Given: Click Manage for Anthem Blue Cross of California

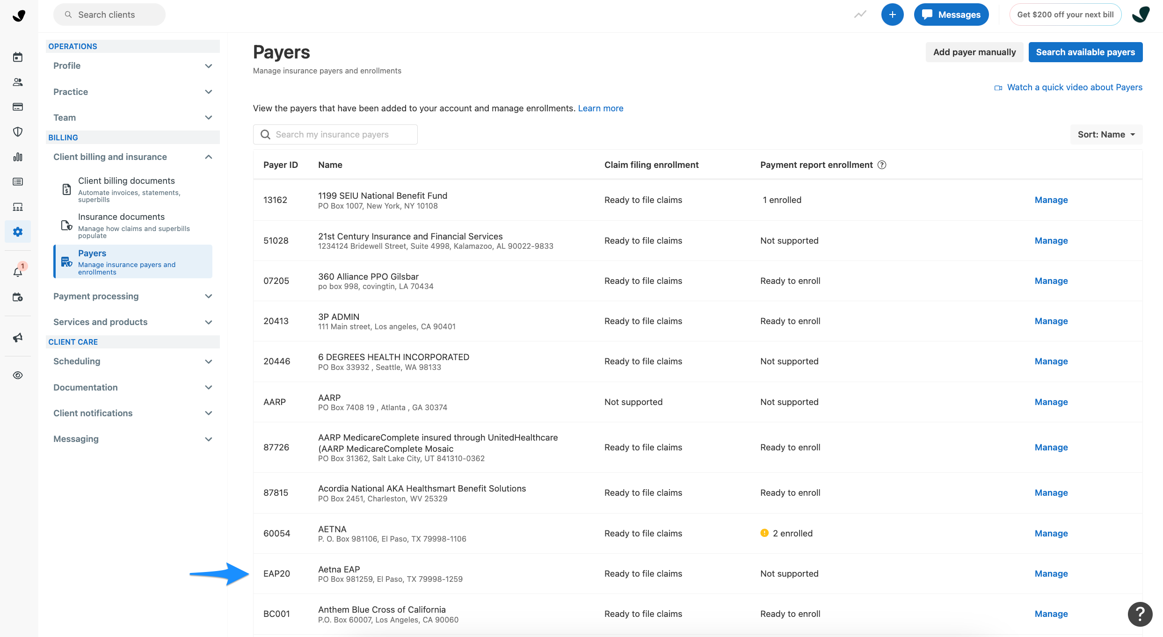Looking at the screenshot, I should point(1051,614).
